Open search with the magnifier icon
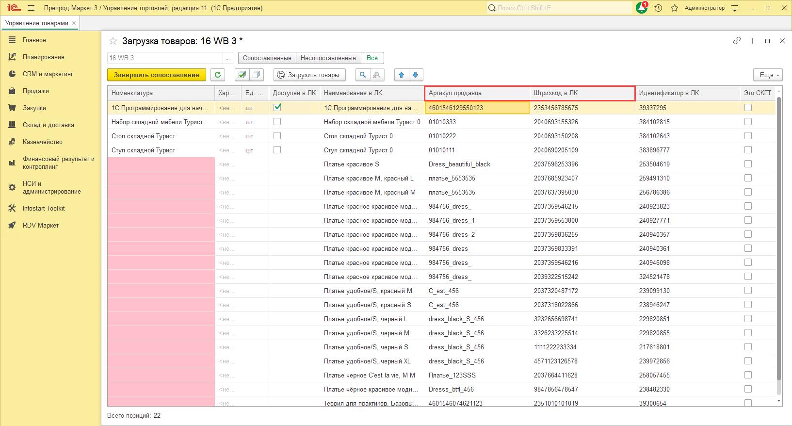This screenshot has height=426, width=792. pos(362,75)
